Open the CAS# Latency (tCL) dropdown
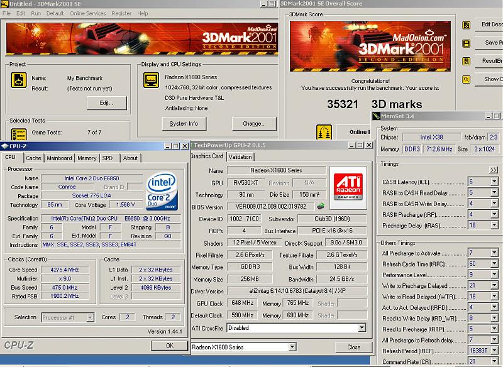Viewport: 503px width, 367px height. coord(494,182)
